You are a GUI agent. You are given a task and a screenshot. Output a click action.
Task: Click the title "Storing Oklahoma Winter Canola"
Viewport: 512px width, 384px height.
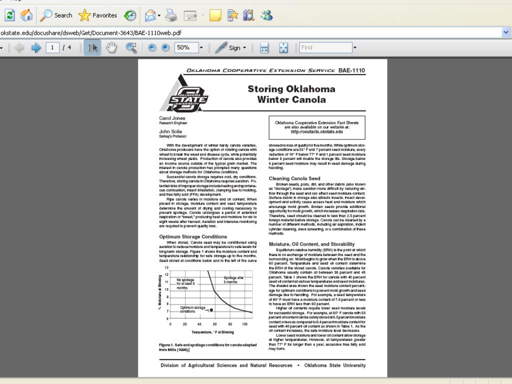(291, 94)
